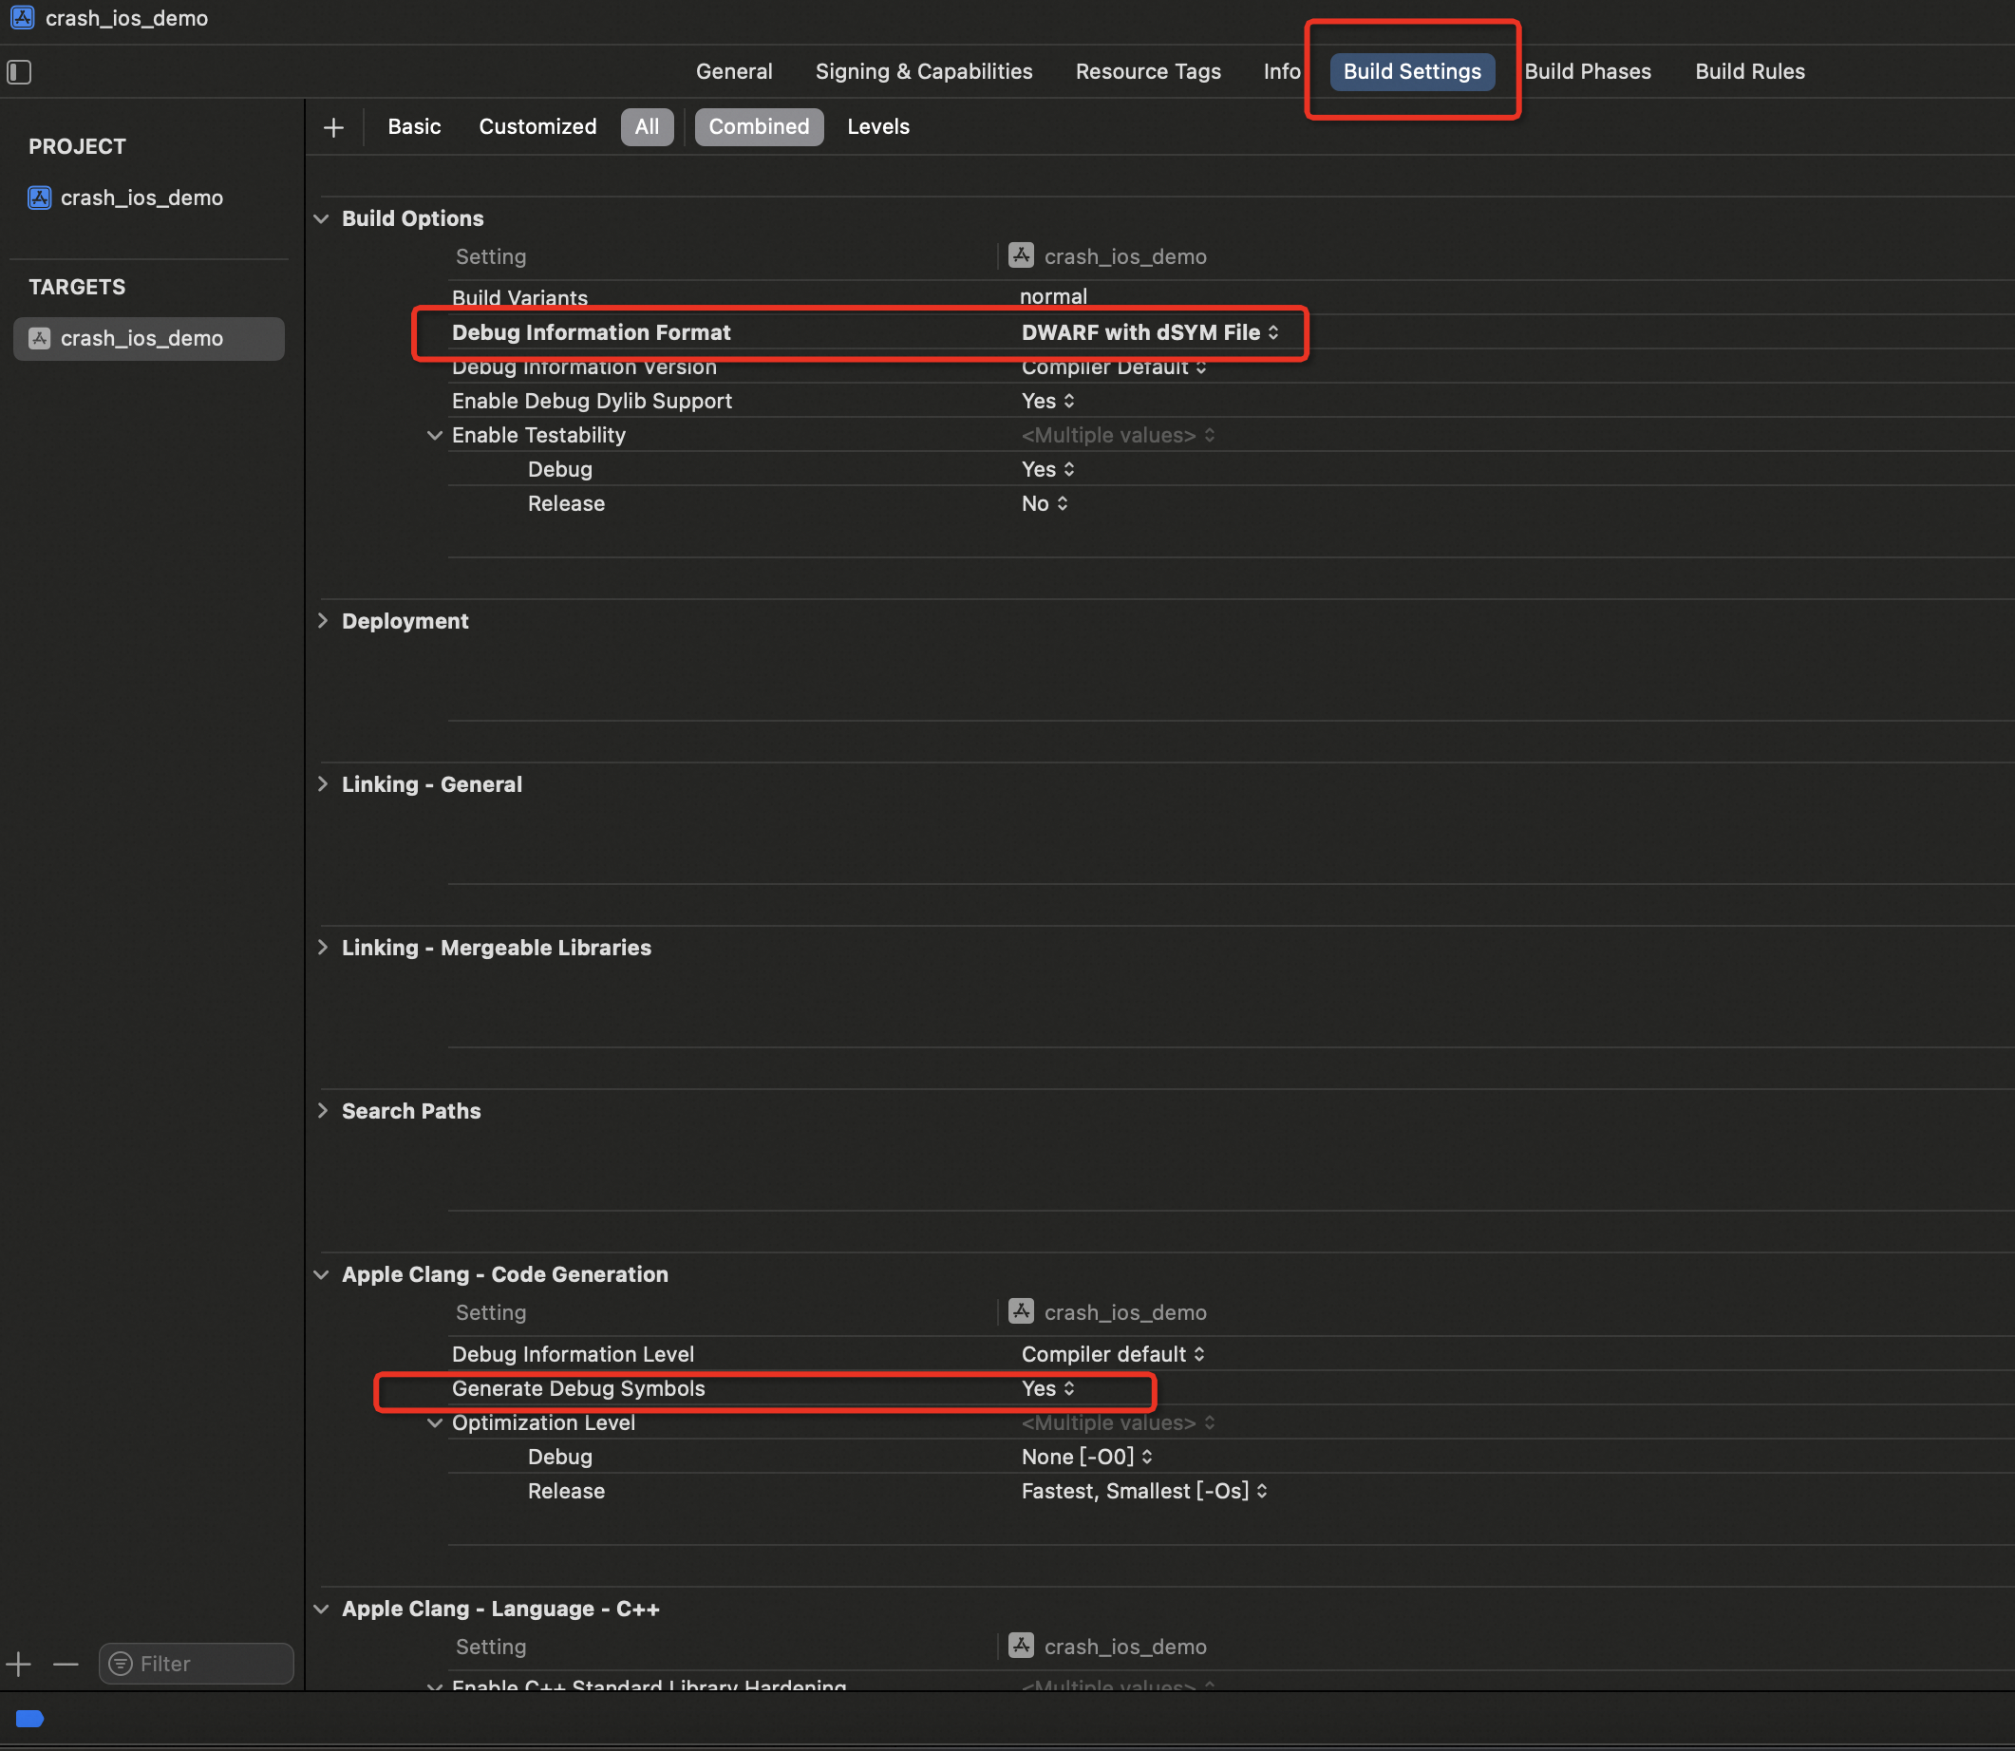Click the Filter input field

(196, 1663)
